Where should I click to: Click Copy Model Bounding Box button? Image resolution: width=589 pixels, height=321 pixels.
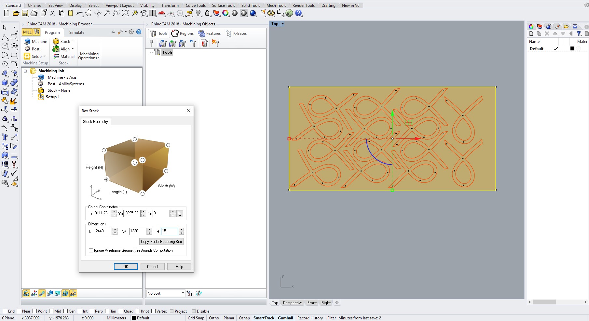tap(161, 242)
